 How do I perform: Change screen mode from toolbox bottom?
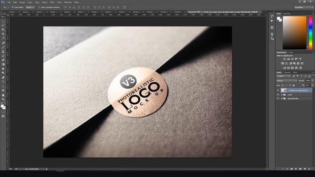tap(3, 116)
